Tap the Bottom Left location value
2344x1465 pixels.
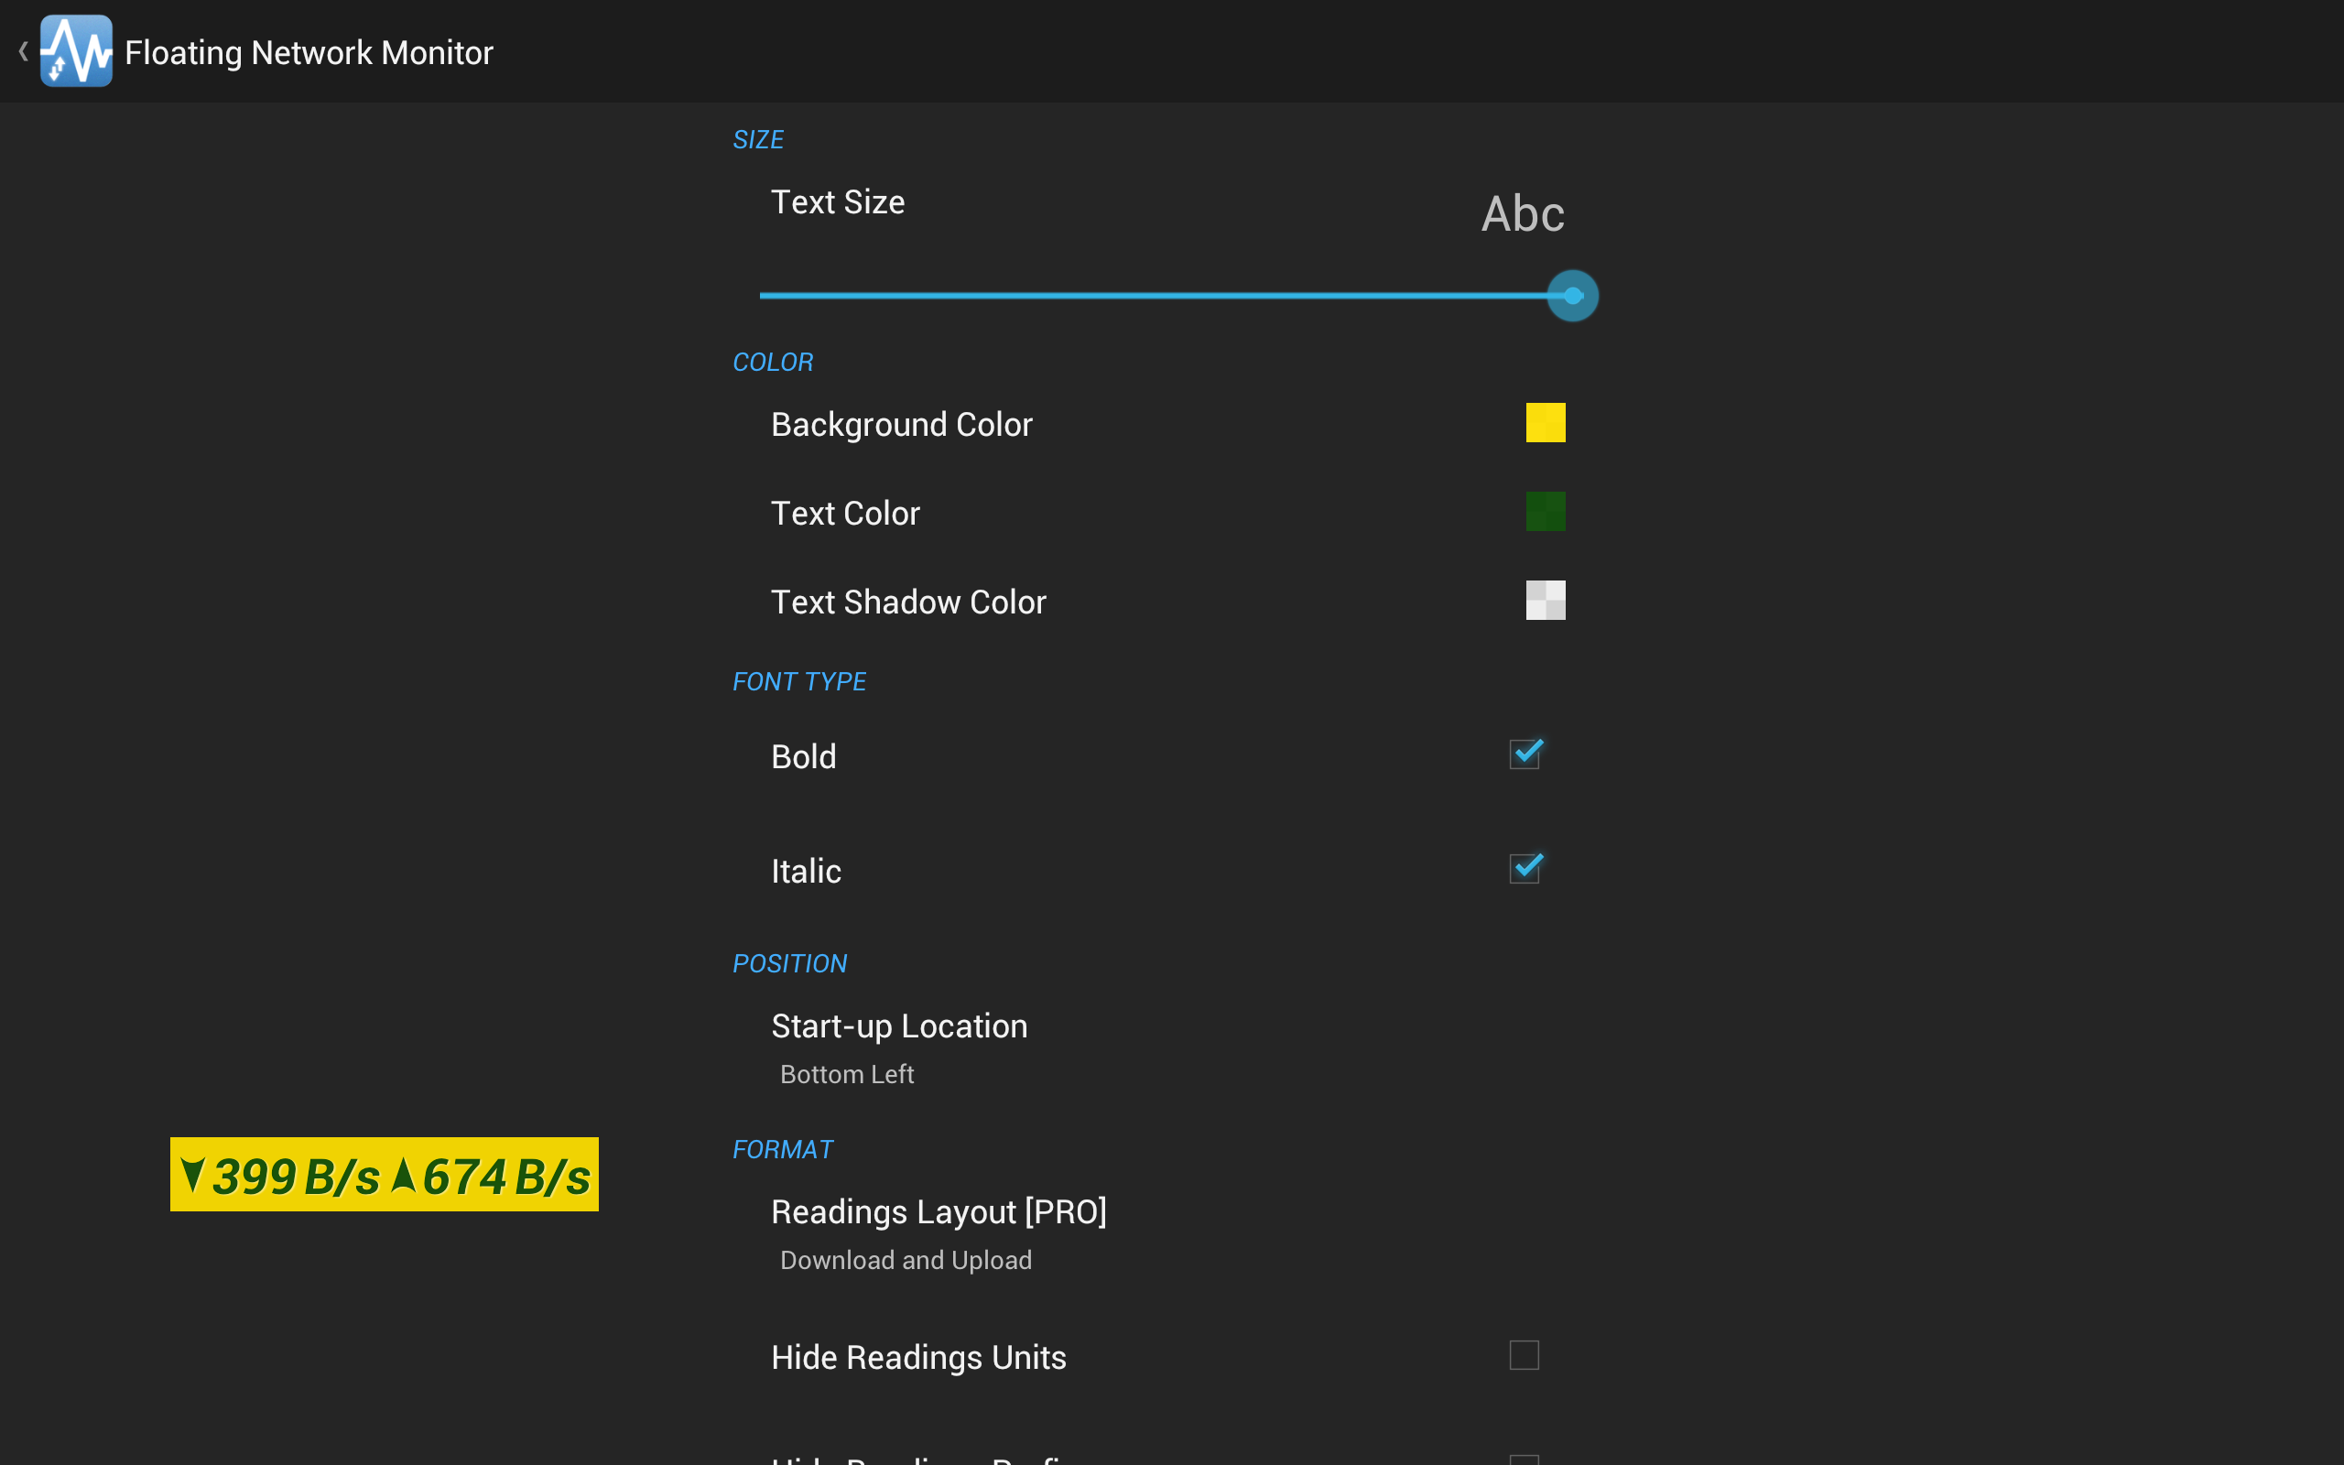847,1073
